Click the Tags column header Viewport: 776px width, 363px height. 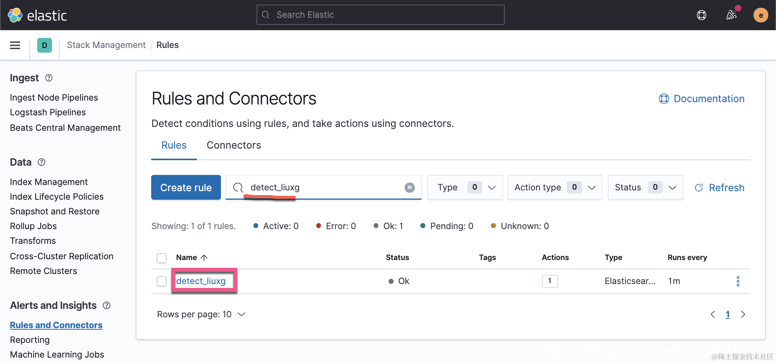coord(487,257)
